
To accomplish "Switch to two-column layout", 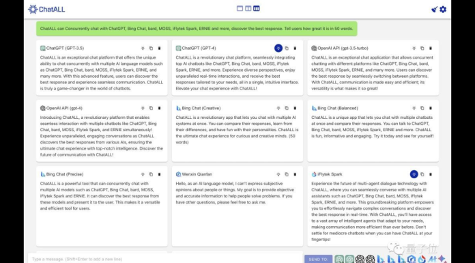I will point(248,8).
